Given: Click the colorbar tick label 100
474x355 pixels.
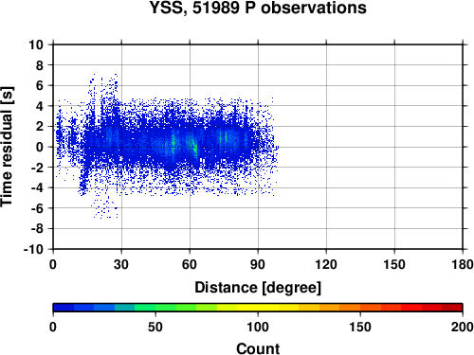Looking at the screenshot, I should pos(258,327).
